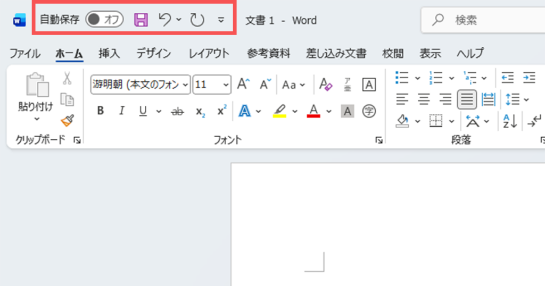Screen dimensions: 545x286
Task: Align text left
Action: (402, 99)
